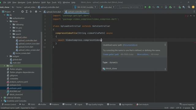Click upload_video breadcrumb in navigation bar

tap(29, 7)
